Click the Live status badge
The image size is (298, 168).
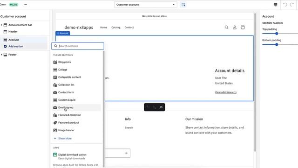click(14, 5)
